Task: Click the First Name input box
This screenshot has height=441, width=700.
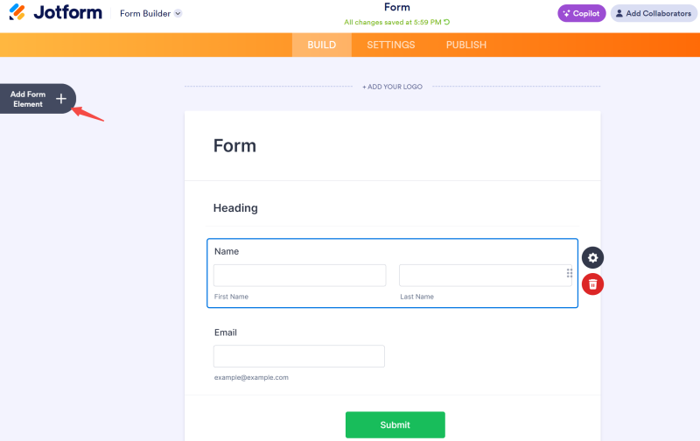Action: coord(299,276)
